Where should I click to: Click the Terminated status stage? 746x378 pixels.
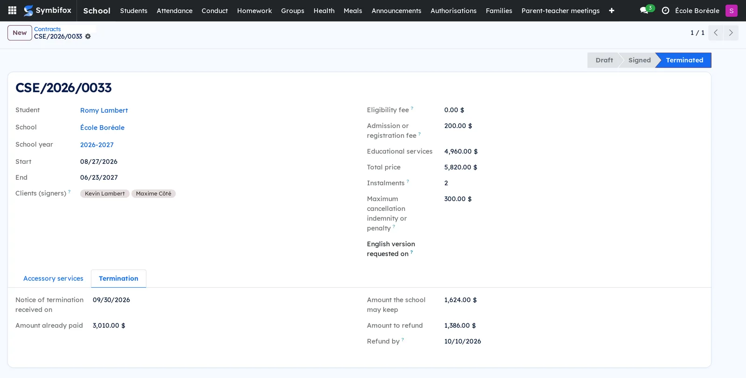click(684, 60)
